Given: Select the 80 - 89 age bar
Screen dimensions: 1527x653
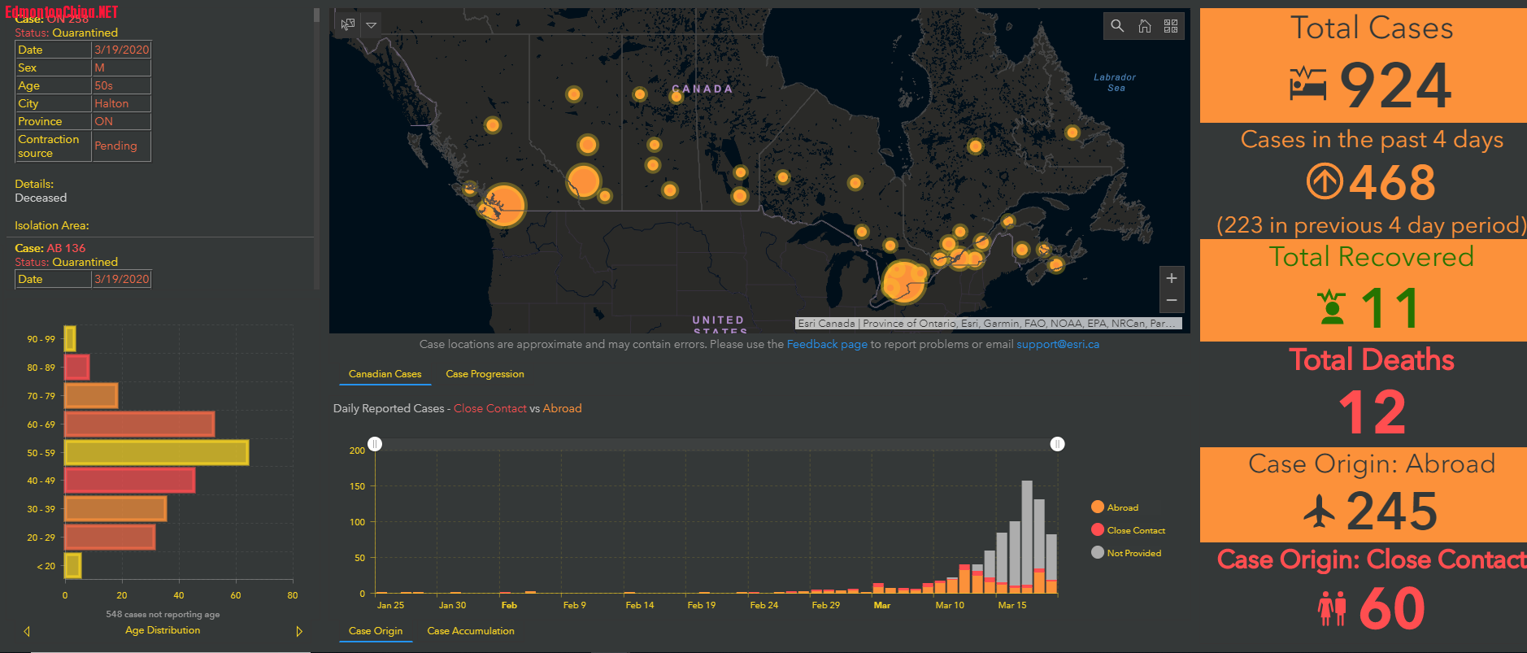Looking at the screenshot, I should [x=76, y=368].
